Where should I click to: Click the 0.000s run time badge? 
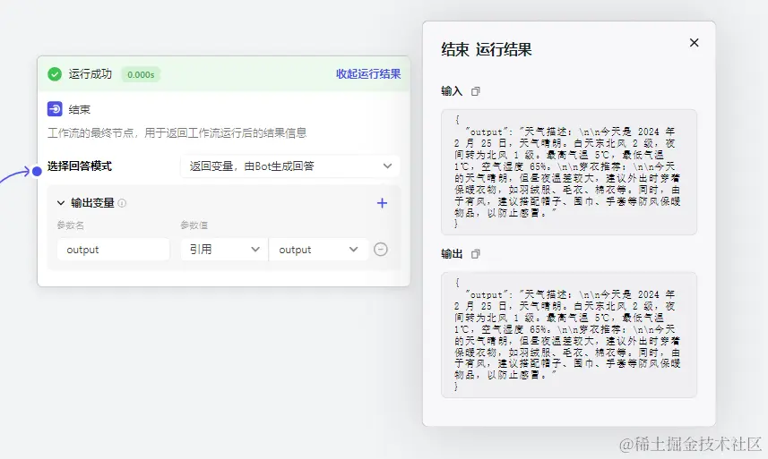coord(141,74)
